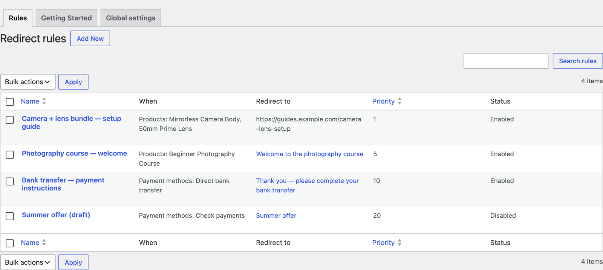Image resolution: width=603 pixels, height=270 pixels.
Task: Click the Search rules button
Action: tap(577, 61)
